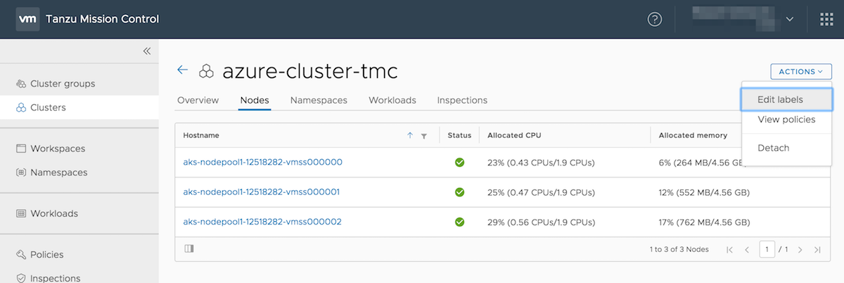Click the back arrow beside azure-cluster-tmc

pyautogui.click(x=183, y=70)
